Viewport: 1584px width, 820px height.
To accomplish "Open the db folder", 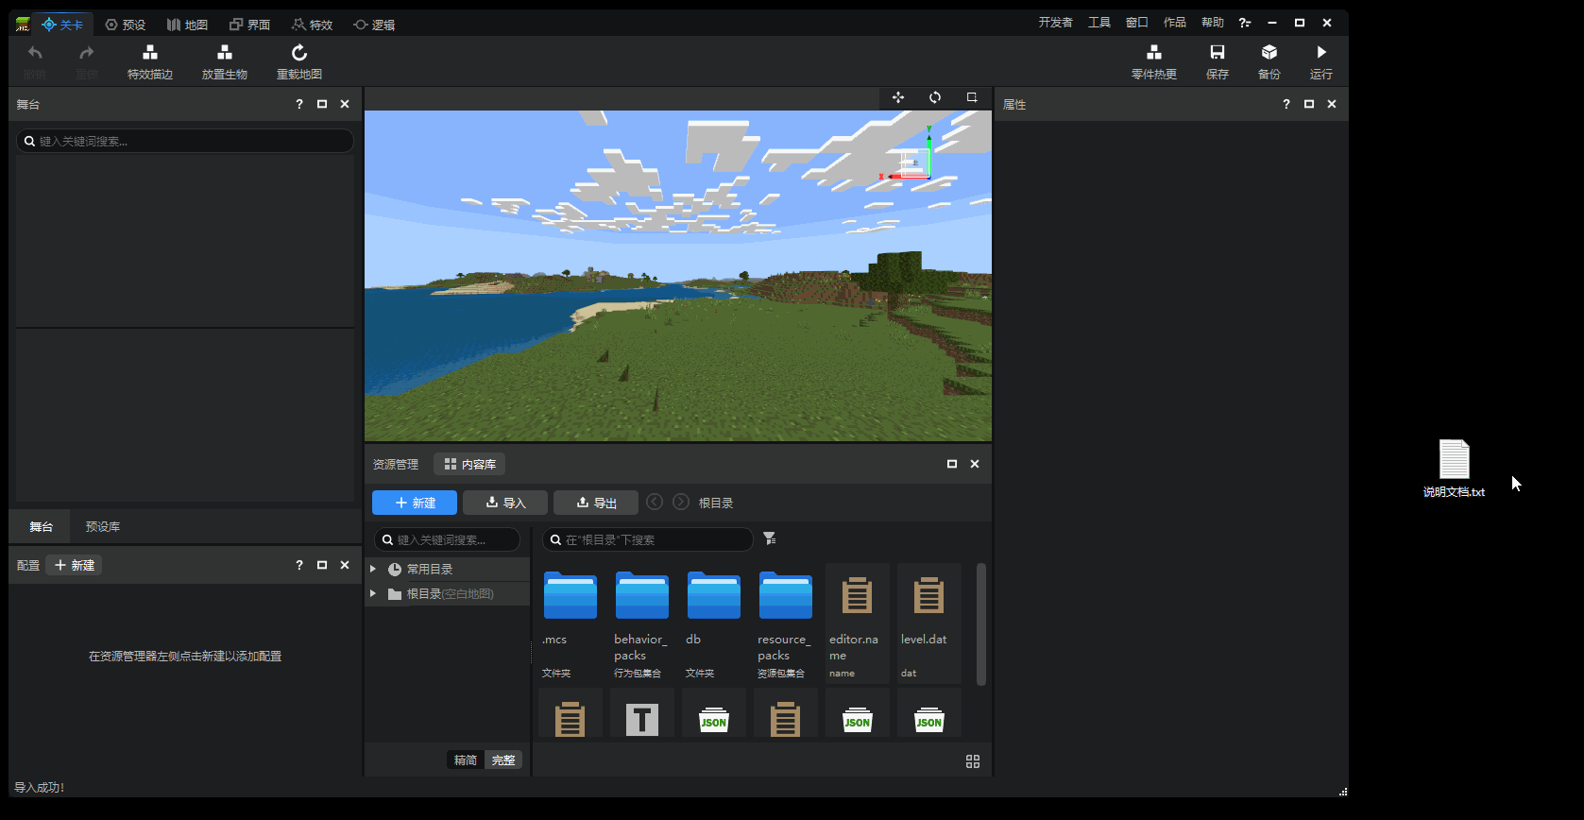I will [713, 623].
